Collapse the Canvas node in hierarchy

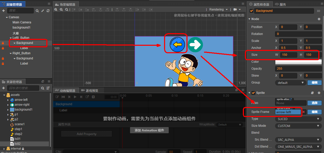pos(7,17)
